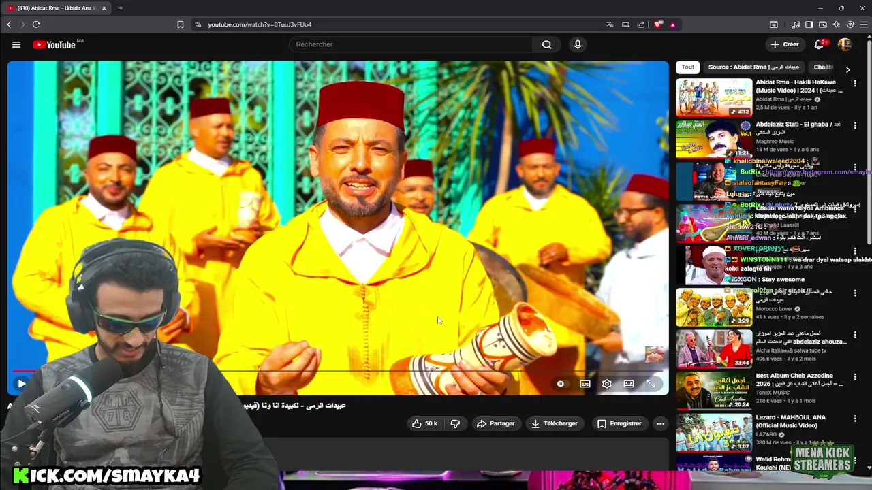Open the ToneX MUSIC channel link

(x=773, y=393)
